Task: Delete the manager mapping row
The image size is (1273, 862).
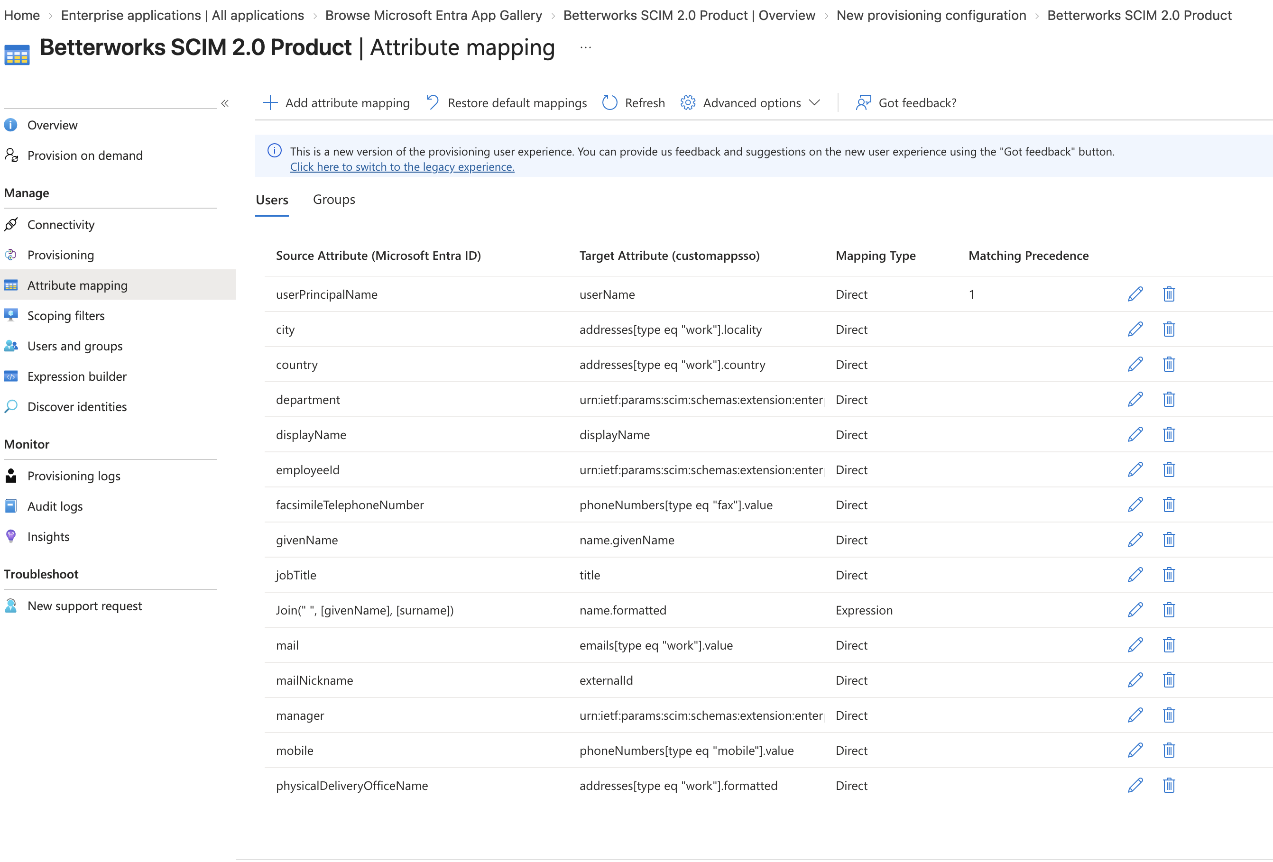Action: tap(1168, 715)
